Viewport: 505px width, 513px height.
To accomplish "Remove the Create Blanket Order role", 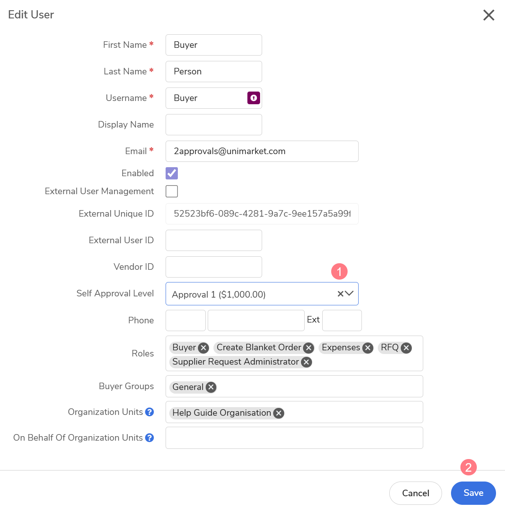I will click(309, 348).
